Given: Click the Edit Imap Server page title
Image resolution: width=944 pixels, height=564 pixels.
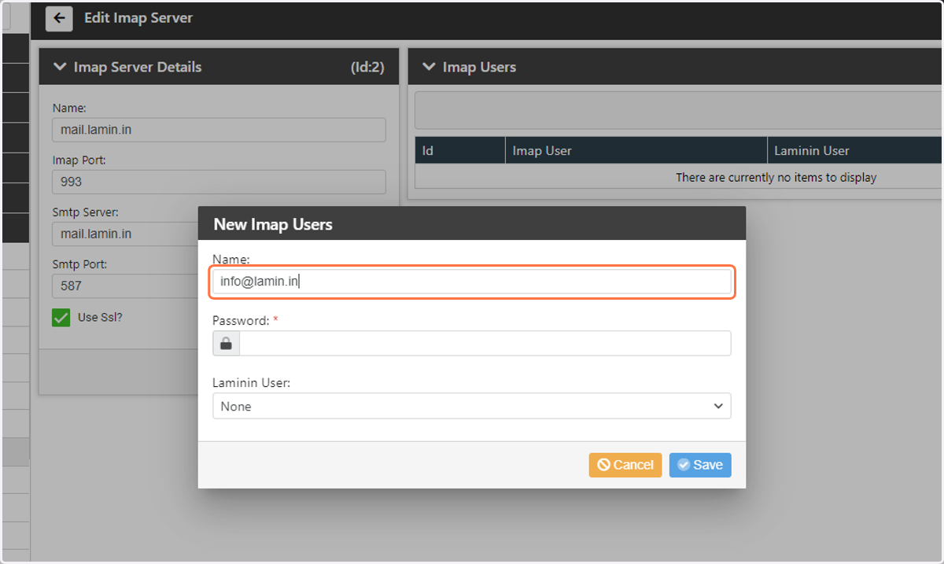Looking at the screenshot, I should click(138, 17).
